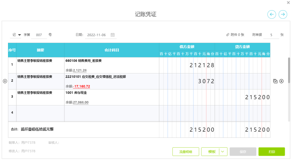This screenshot has width=291, height=160.
Task: Go to previous voucher with left arrow
Action: pyautogui.click(x=272, y=14)
